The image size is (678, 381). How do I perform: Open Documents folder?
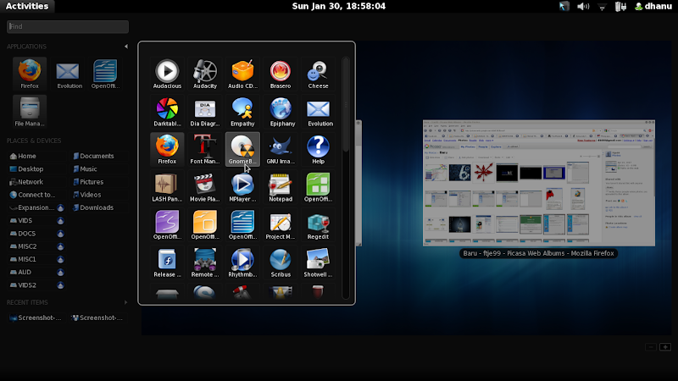(93, 156)
